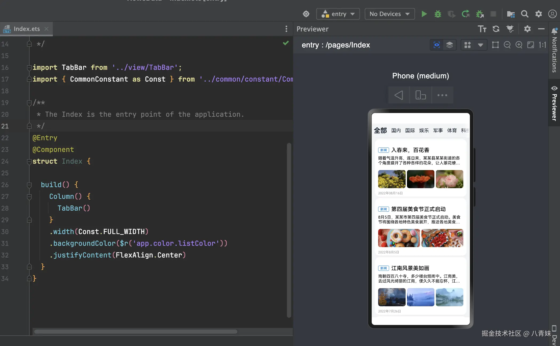Rotate the phone preview orientation
Screen dimensions: 560x346
(421, 95)
